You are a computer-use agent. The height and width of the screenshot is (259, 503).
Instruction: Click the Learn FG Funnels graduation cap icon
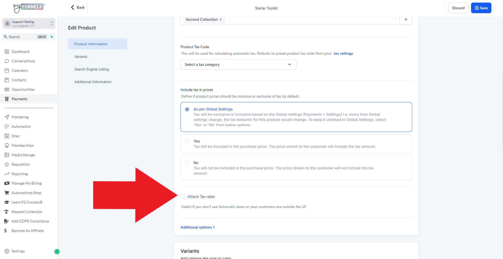pos(7,202)
